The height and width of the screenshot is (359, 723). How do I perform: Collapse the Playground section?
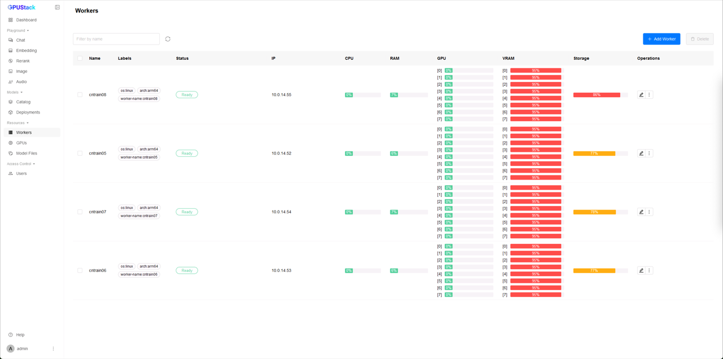click(x=18, y=30)
